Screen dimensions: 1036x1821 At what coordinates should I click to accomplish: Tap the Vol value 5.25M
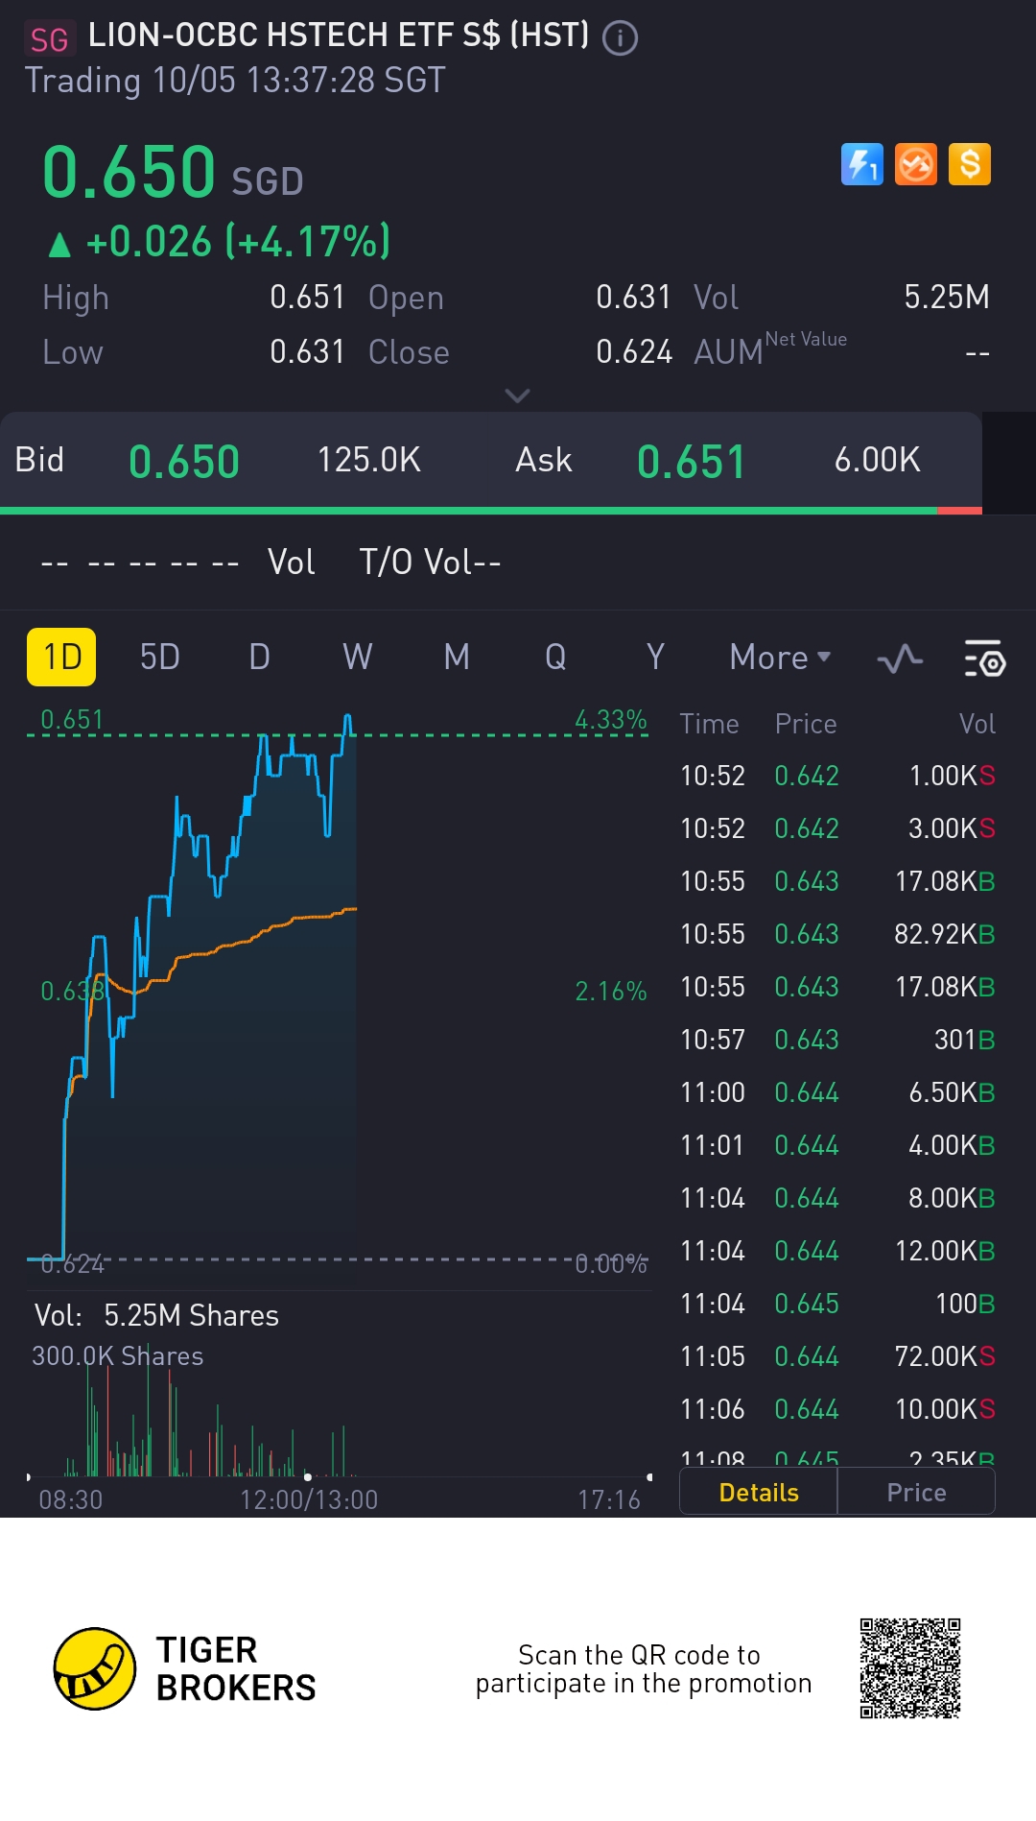[x=947, y=298]
